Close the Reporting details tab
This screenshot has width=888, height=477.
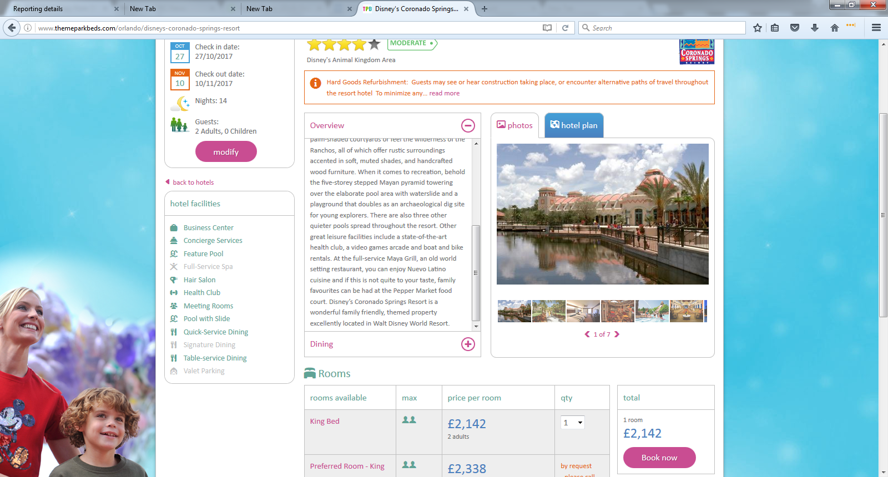pos(117,9)
